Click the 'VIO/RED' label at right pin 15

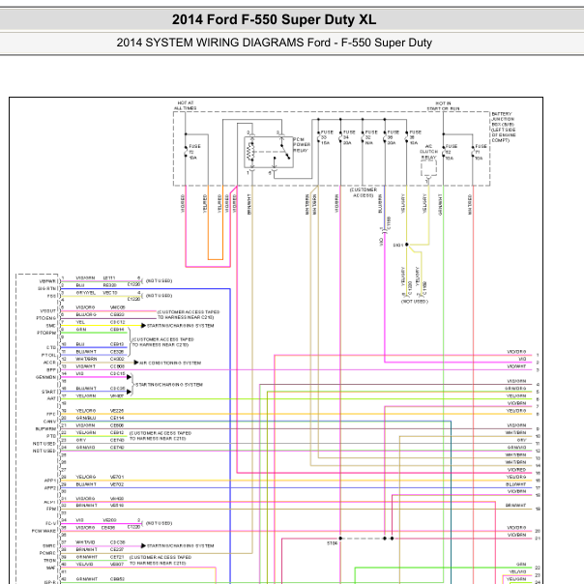pyautogui.click(x=516, y=470)
